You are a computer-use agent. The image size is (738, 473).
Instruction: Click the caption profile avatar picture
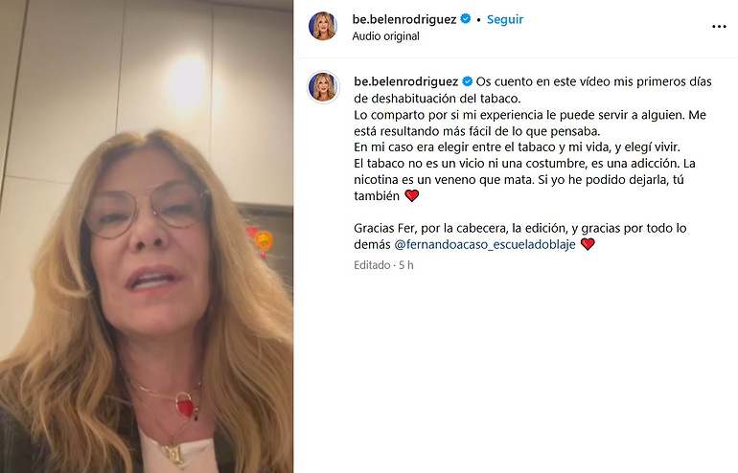point(323,87)
